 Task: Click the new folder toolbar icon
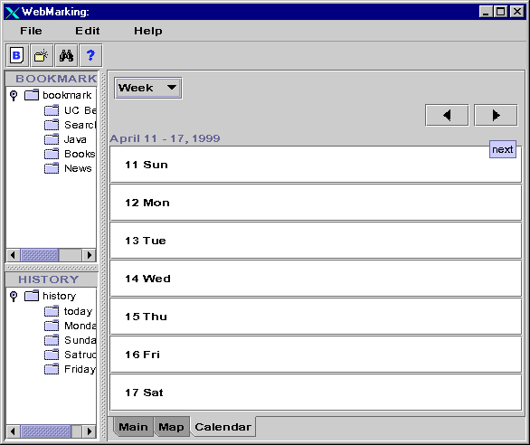42,55
